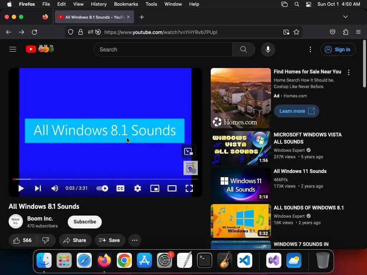Viewport: 367px width, 275px height.
Task: Open the Tools menu
Action: point(151,4)
